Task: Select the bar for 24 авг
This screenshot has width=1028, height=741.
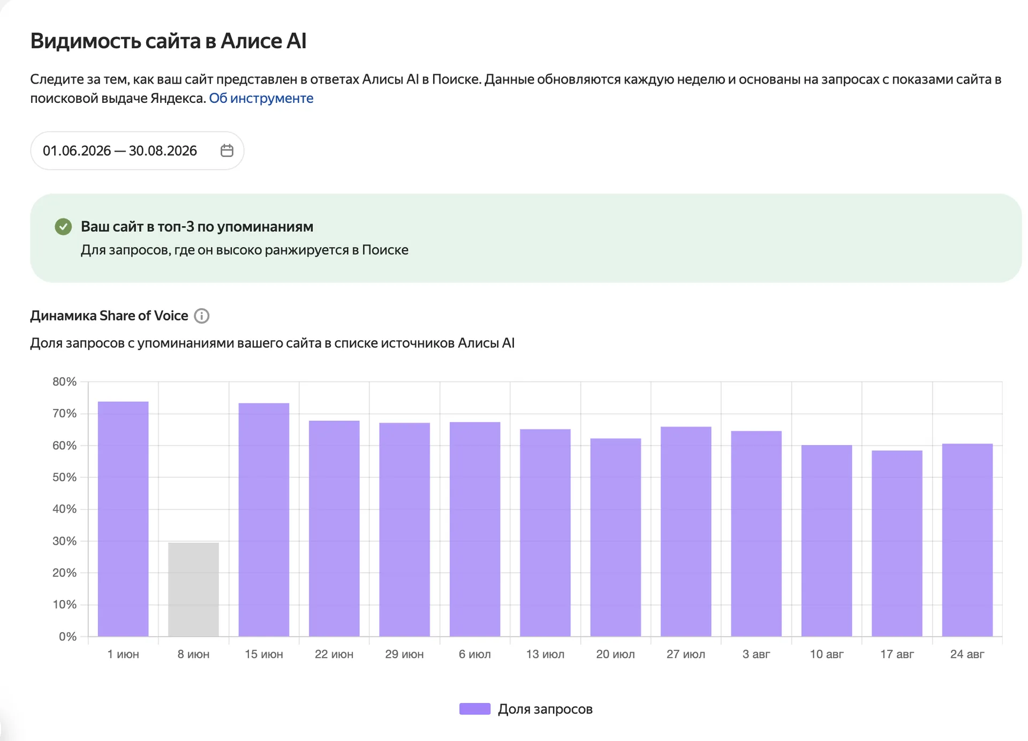Action: tap(967, 540)
